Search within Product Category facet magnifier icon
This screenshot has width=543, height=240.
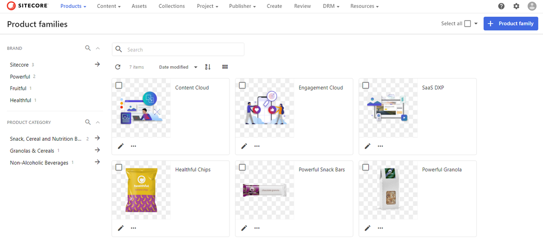click(88, 122)
